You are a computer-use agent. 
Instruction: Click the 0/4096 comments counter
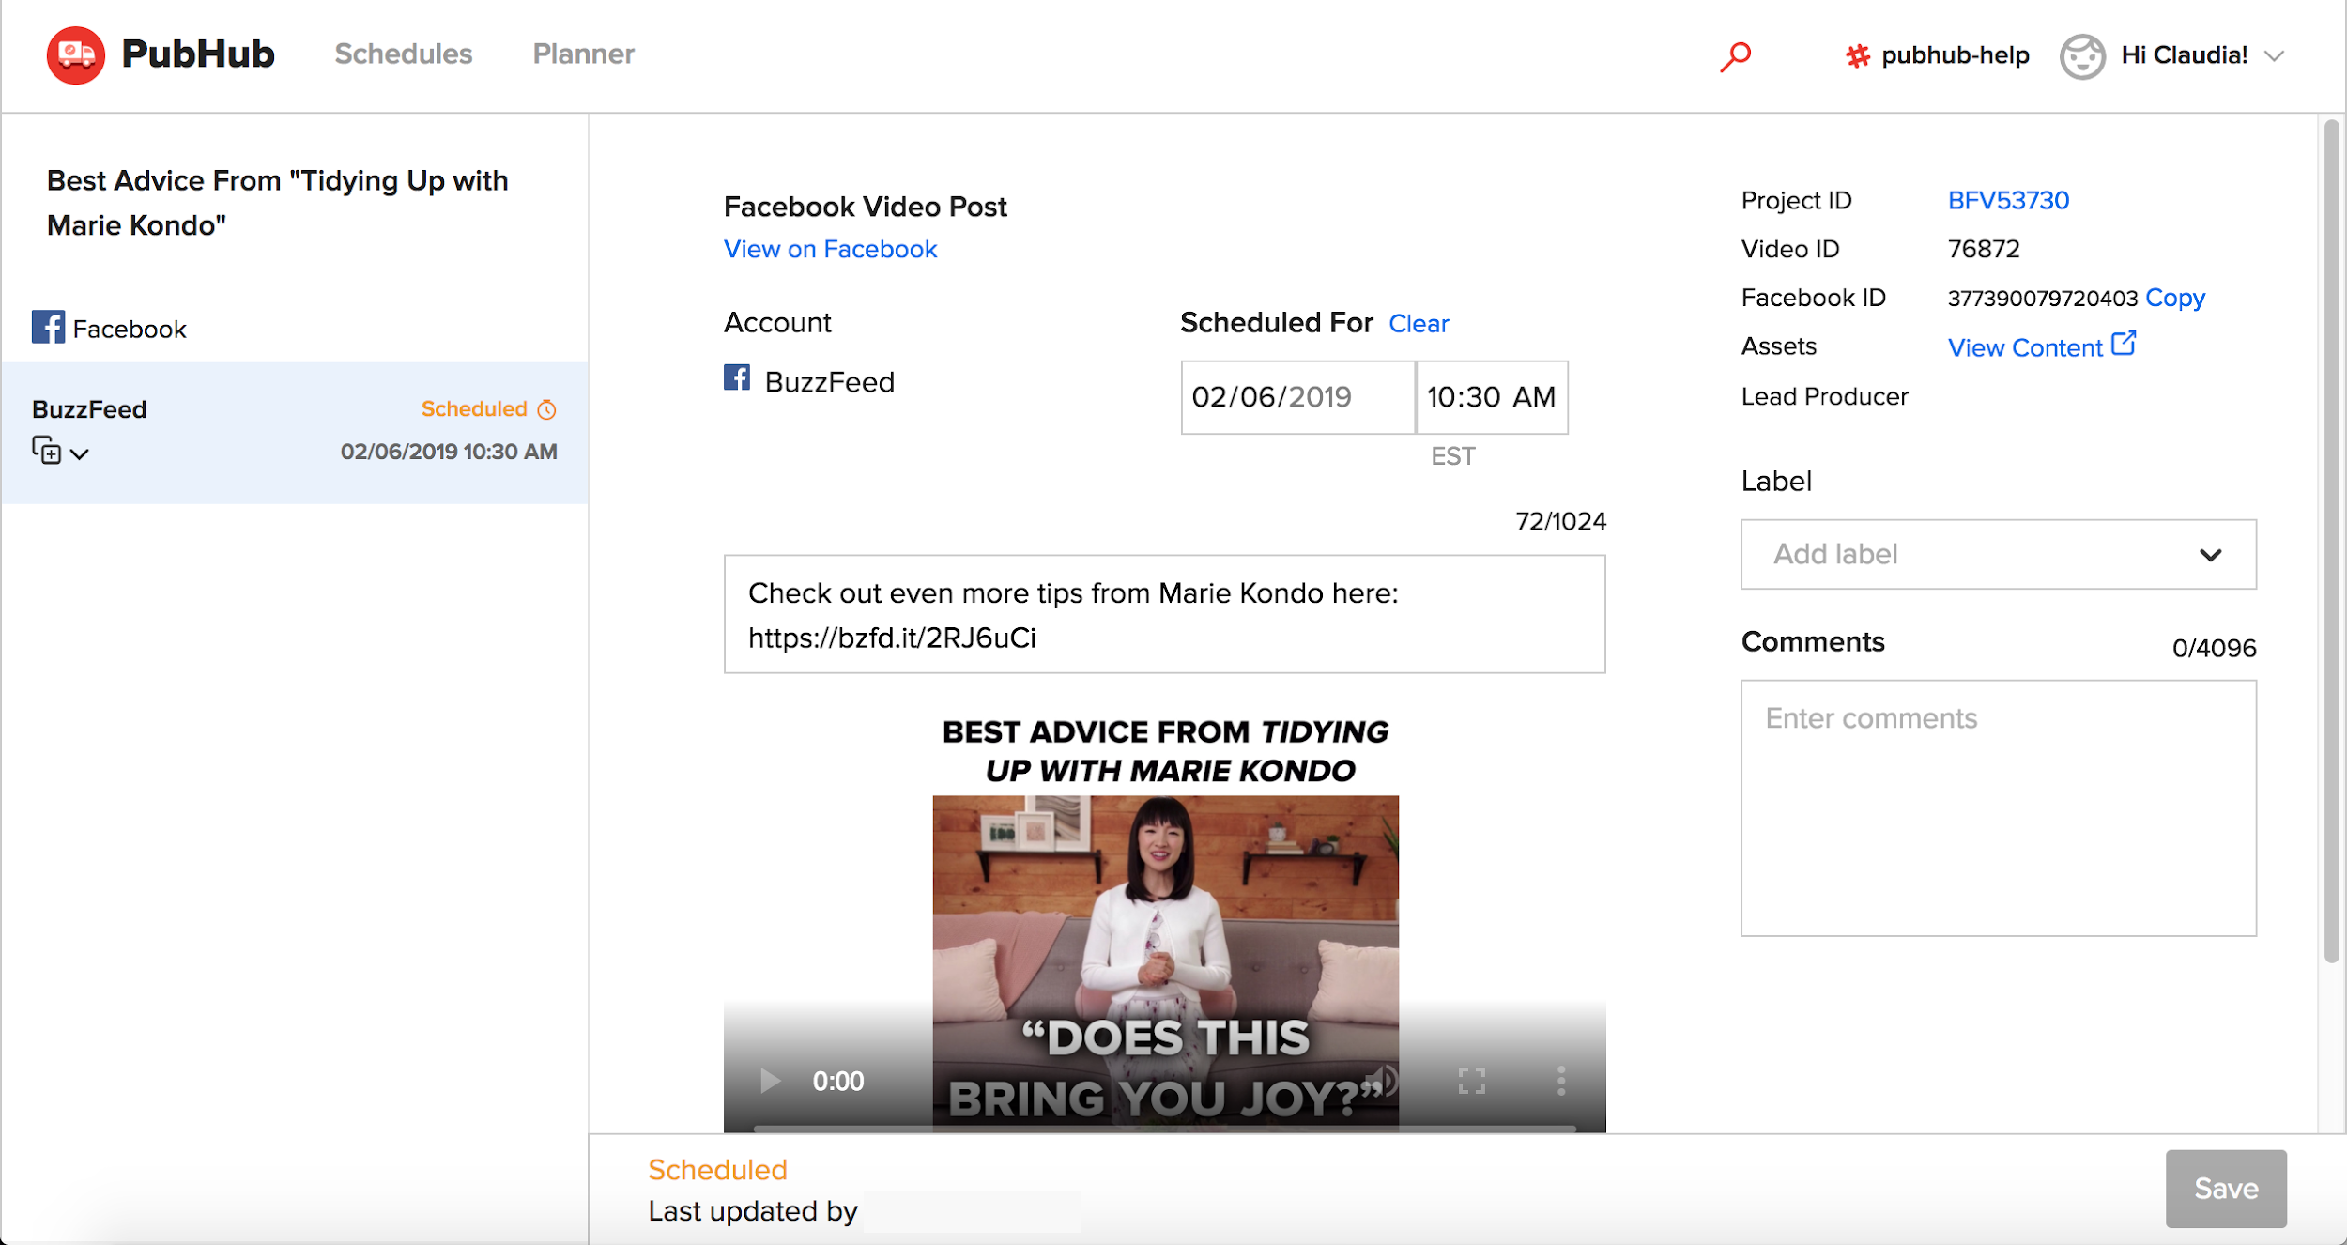tap(2214, 648)
